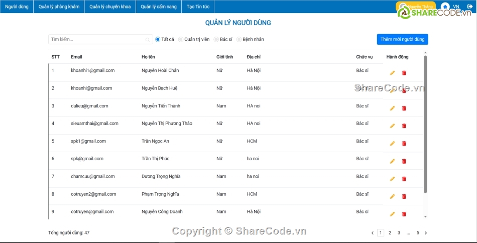Delete user sieuamthai@gmail.com via trash icon

(404, 126)
